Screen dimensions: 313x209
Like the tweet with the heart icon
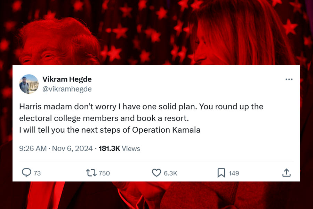[157, 172]
